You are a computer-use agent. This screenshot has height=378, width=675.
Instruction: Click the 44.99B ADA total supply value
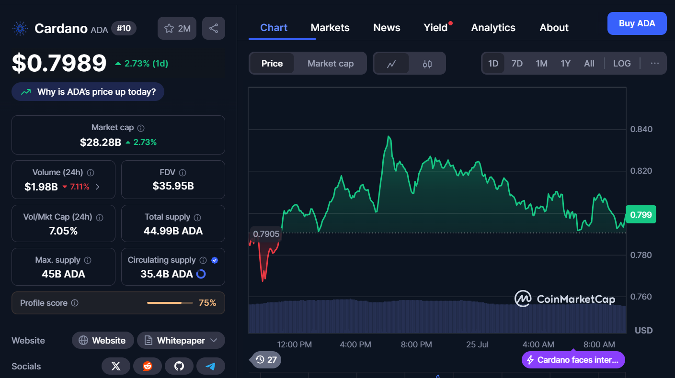(173, 231)
